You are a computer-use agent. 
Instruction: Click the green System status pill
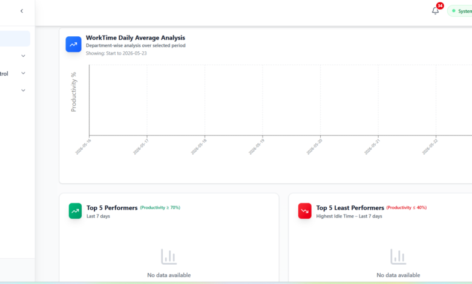click(x=460, y=11)
